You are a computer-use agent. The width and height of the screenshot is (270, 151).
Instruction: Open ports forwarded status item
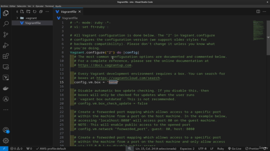click(x=29, y=148)
